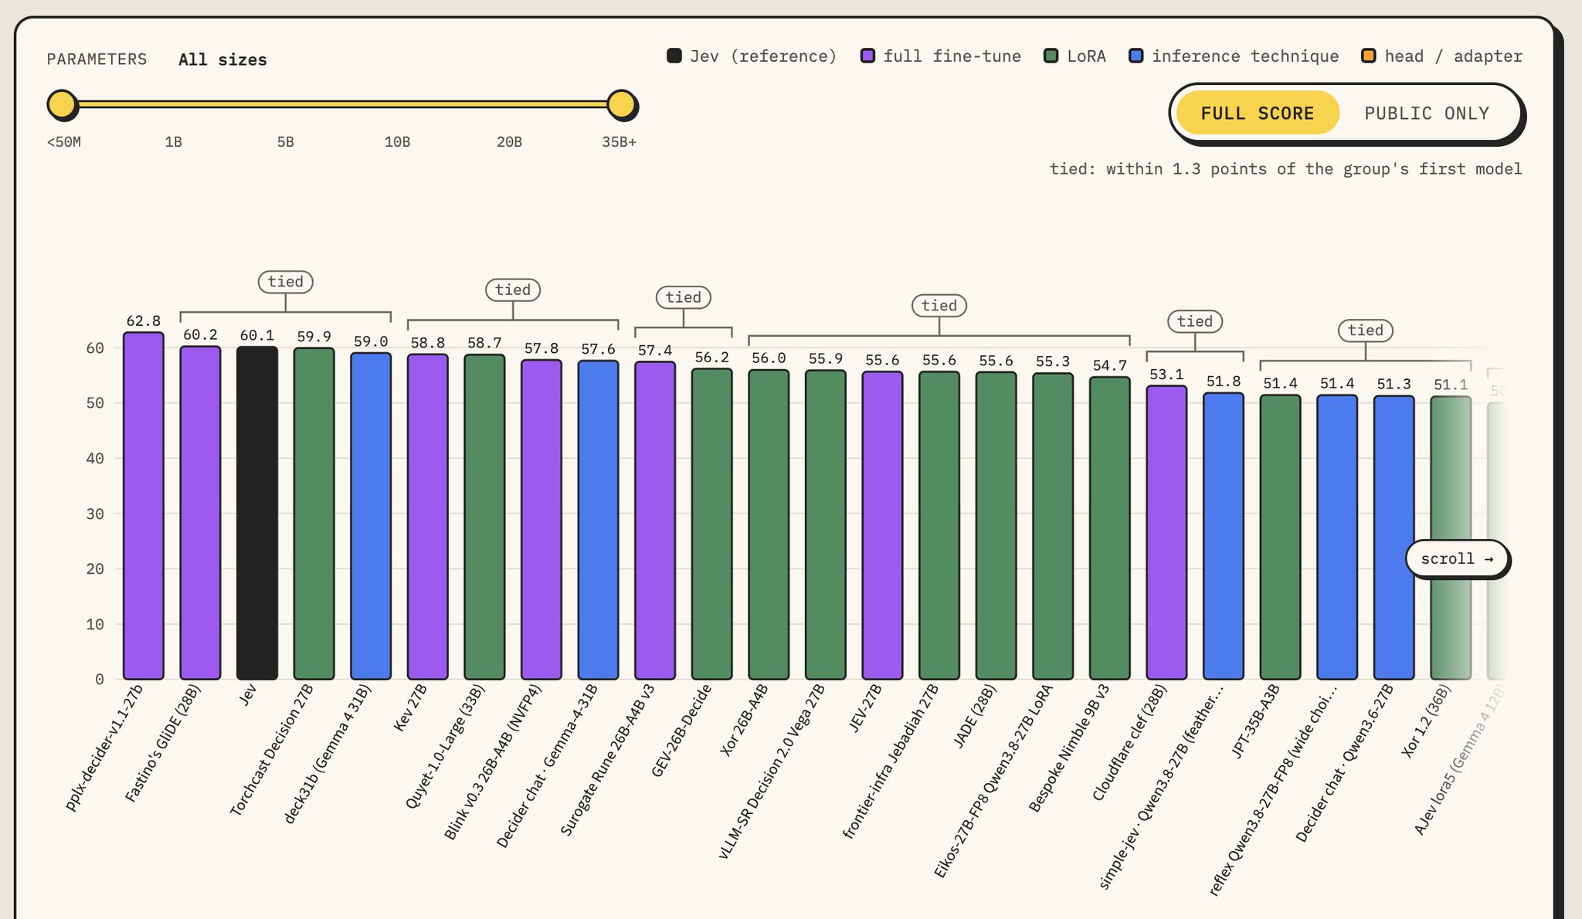This screenshot has width=1582, height=919.
Task: Click the tied badge above score 59.9
Action: [286, 282]
